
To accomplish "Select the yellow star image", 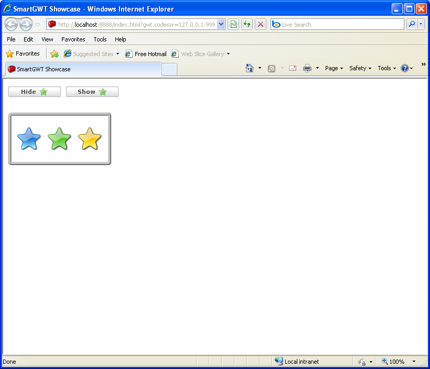I will click(x=90, y=139).
